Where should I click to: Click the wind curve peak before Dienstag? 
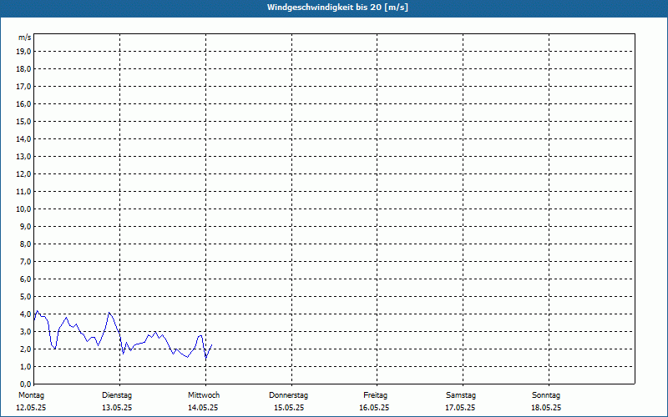(109, 313)
